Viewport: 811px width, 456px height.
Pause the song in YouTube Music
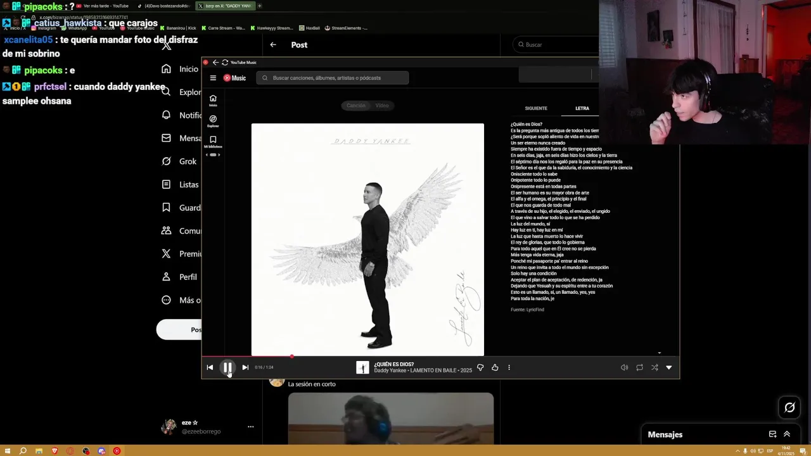click(227, 367)
